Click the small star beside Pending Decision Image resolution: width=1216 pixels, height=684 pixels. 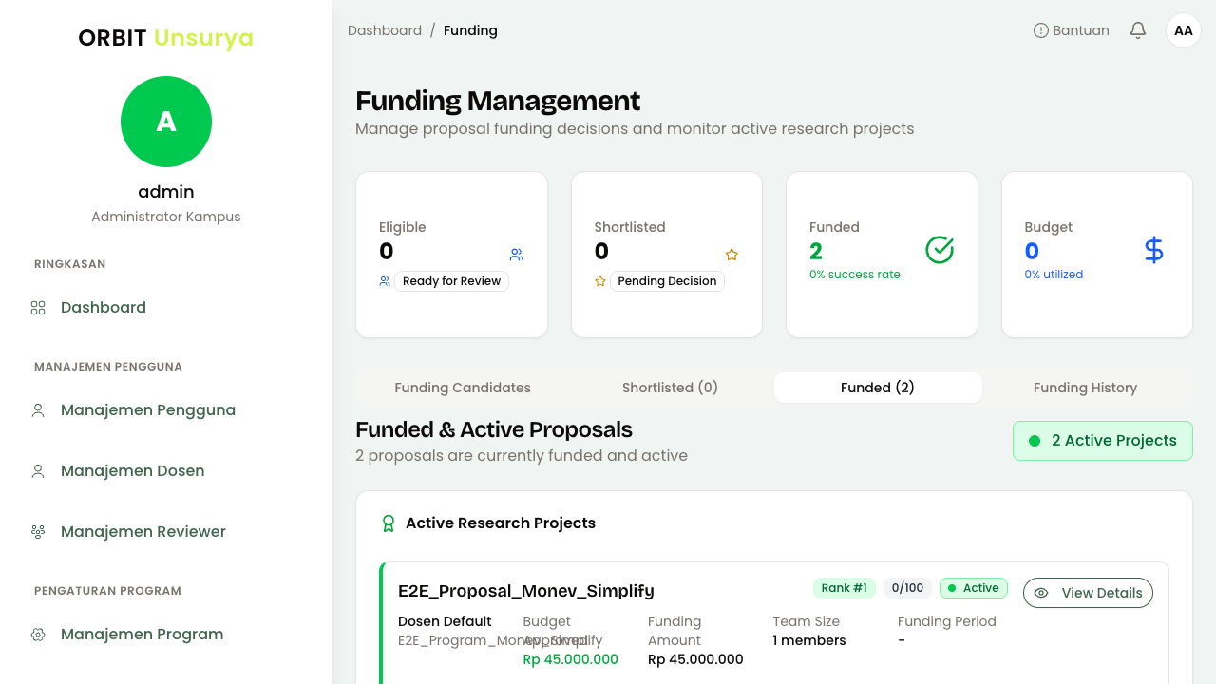600,281
